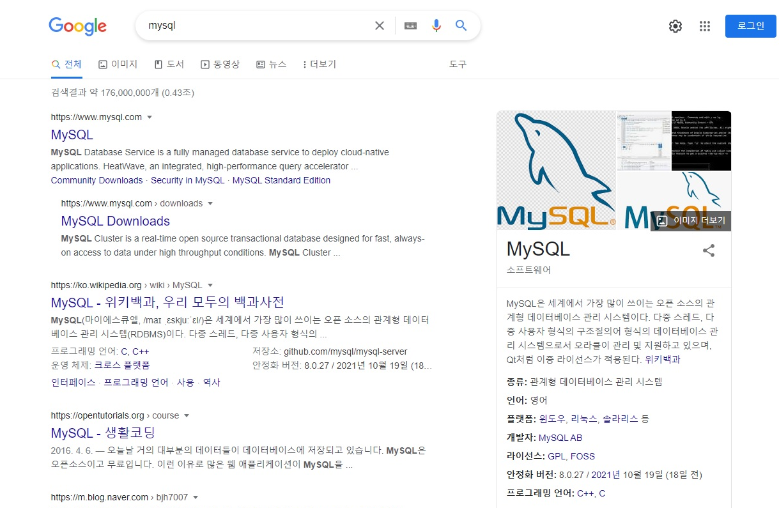The width and height of the screenshot is (779, 508).
Task: Open the 사용 sitelink
Action: (185, 382)
